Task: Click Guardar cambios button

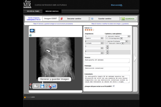Action: [x=105, y=19]
